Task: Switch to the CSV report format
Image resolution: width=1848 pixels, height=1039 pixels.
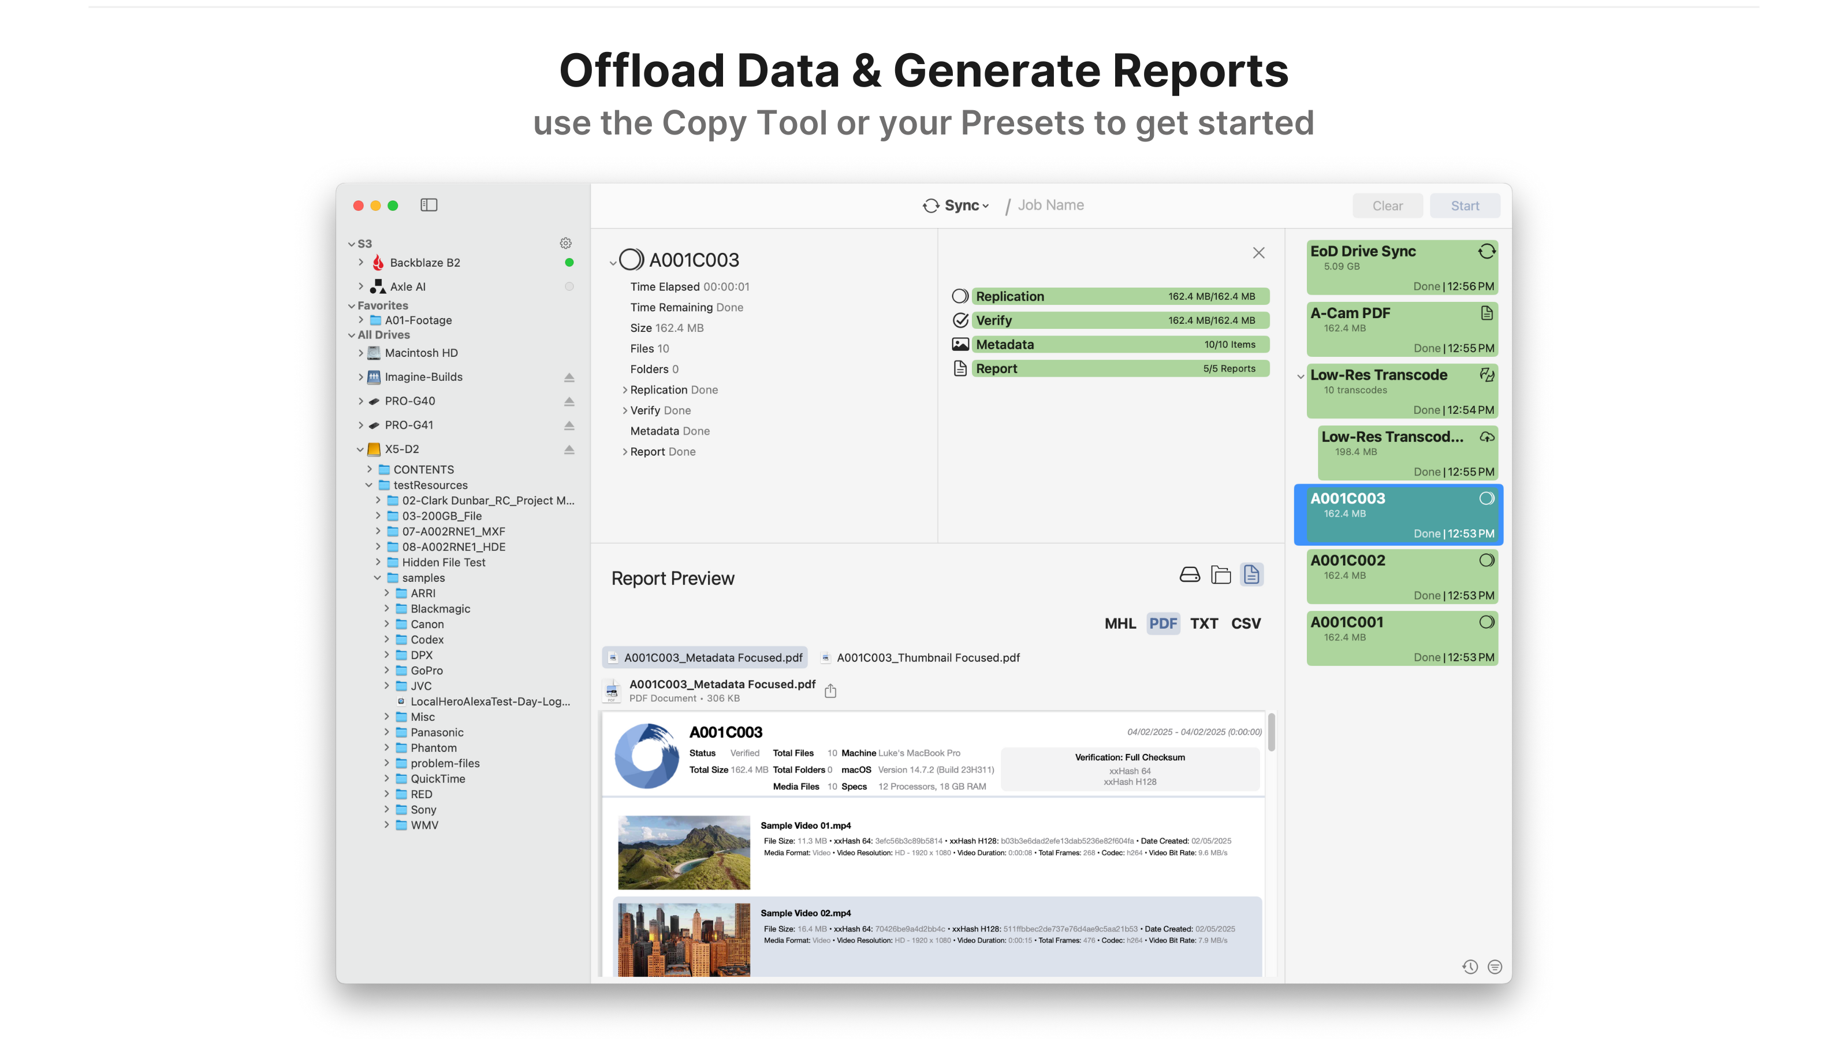Action: [x=1246, y=623]
